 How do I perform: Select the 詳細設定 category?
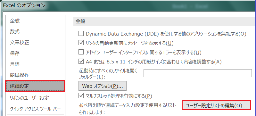click(x=35, y=86)
